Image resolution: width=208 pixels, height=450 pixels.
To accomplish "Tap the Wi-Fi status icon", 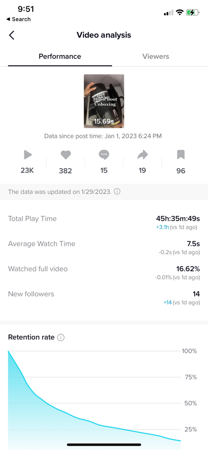I will pyautogui.click(x=180, y=13).
